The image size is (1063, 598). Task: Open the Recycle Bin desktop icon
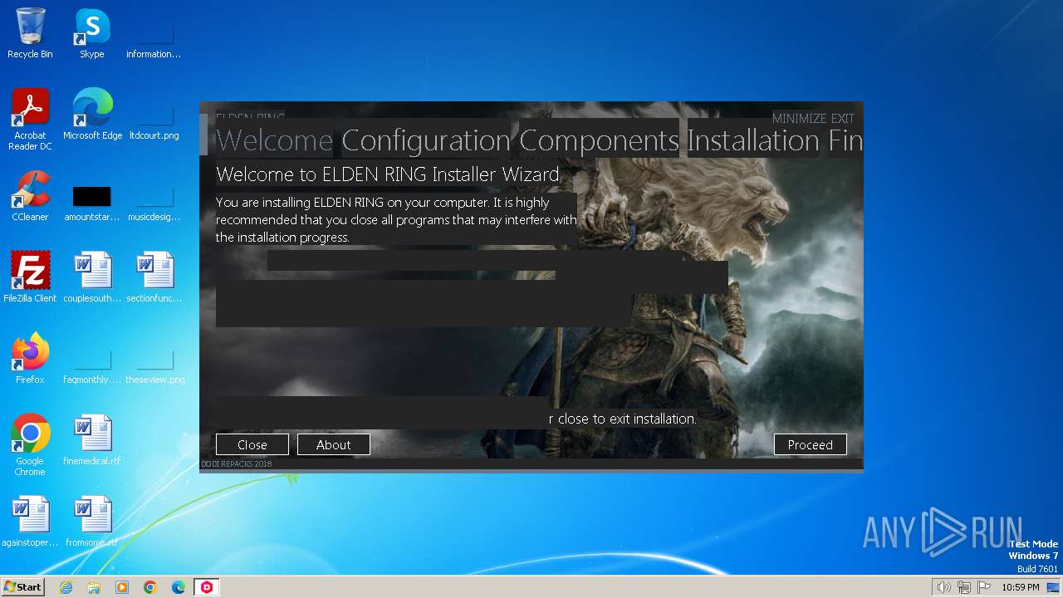coord(30,33)
